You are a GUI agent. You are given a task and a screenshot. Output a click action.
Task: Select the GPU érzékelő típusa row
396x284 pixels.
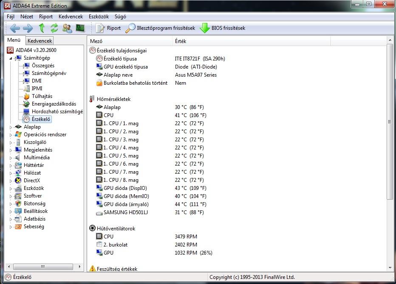click(157, 66)
